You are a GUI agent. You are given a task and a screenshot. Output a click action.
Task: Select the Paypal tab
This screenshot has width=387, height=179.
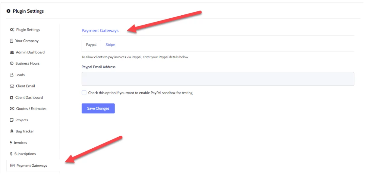(x=91, y=45)
